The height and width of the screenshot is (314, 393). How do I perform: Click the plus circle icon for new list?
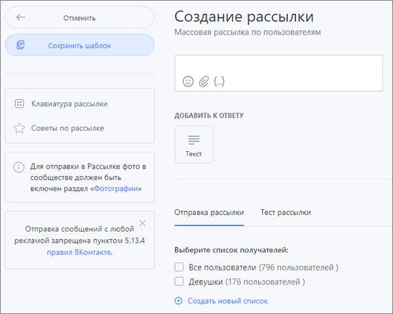coord(178,300)
